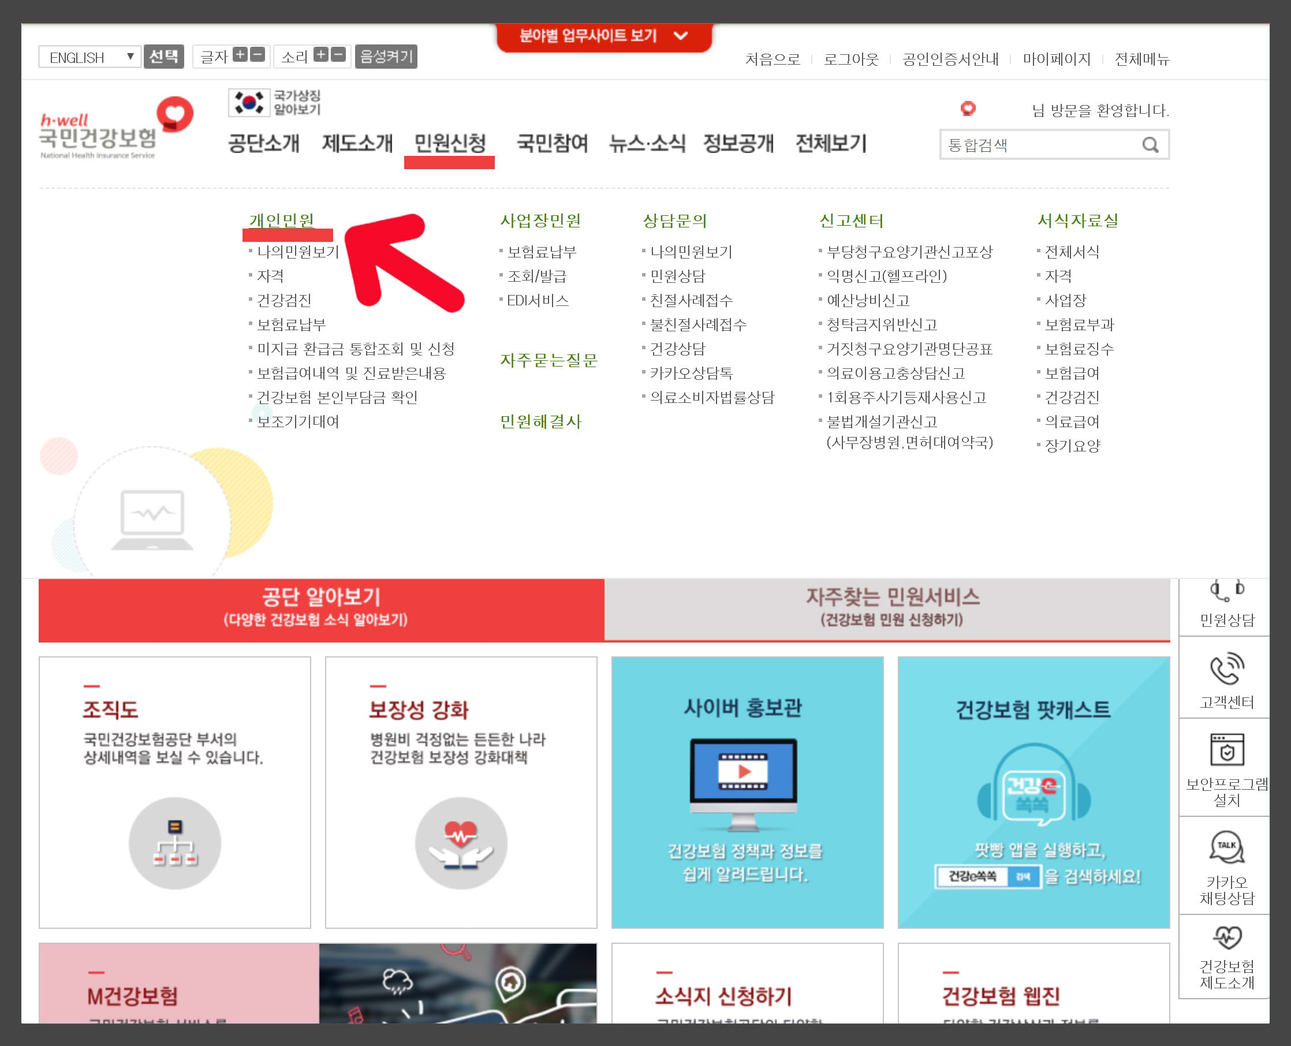The height and width of the screenshot is (1046, 1291).
Task: Open 건강검진 under 개인민원
Action: [x=284, y=300]
